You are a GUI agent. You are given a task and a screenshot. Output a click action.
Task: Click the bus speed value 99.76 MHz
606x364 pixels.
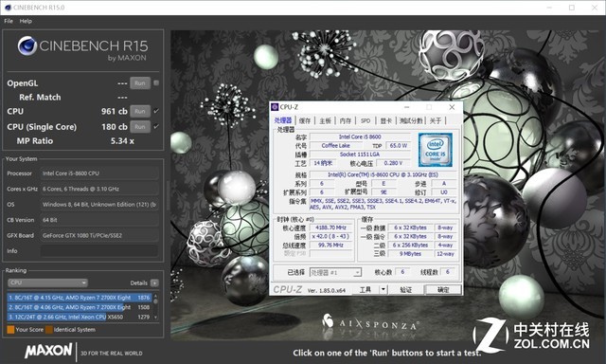click(330, 246)
